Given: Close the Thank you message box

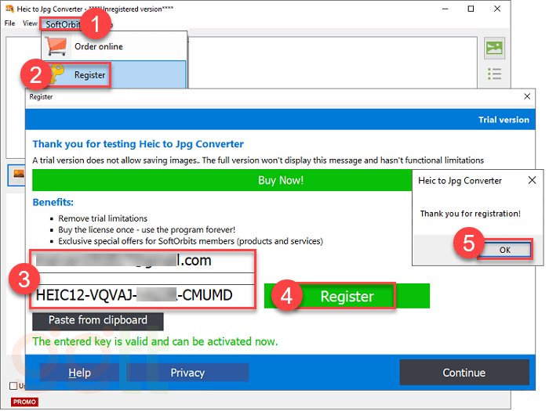Looking at the screenshot, I should coord(532,180).
